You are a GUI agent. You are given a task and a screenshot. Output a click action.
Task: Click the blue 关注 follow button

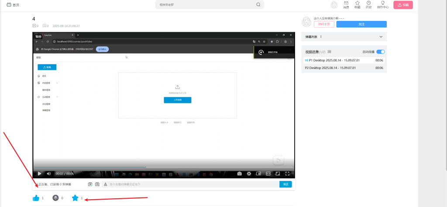coord(361,24)
